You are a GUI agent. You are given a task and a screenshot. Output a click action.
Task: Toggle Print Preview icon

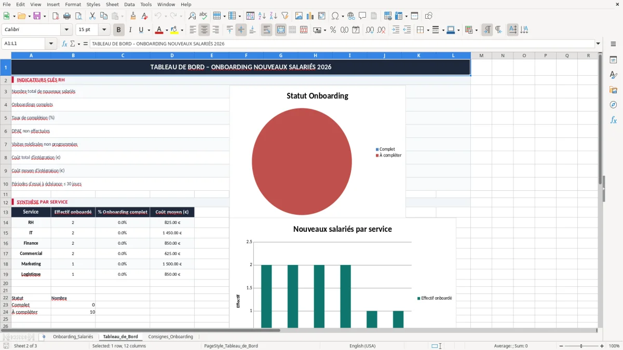pyautogui.click(x=78, y=16)
